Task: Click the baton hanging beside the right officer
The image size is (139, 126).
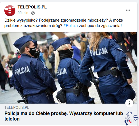Action: 96,85
